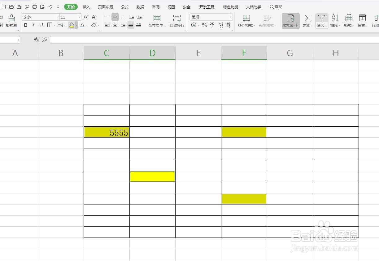Click Format (格式) ribbon button
The width and height of the screenshot is (379, 261).
[x=349, y=21]
